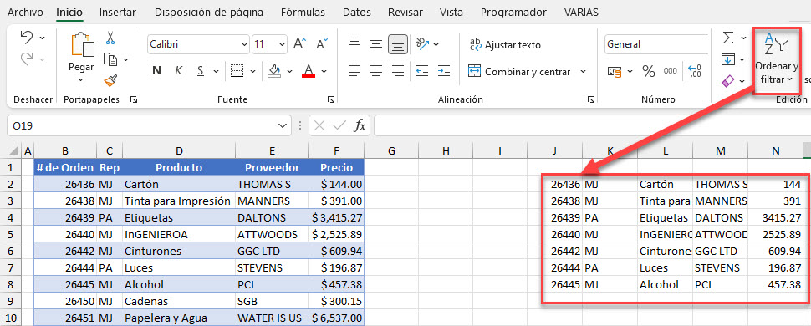Screen dimensions: 811x326
Task: Click the text orientation icon
Action: point(422,43)
